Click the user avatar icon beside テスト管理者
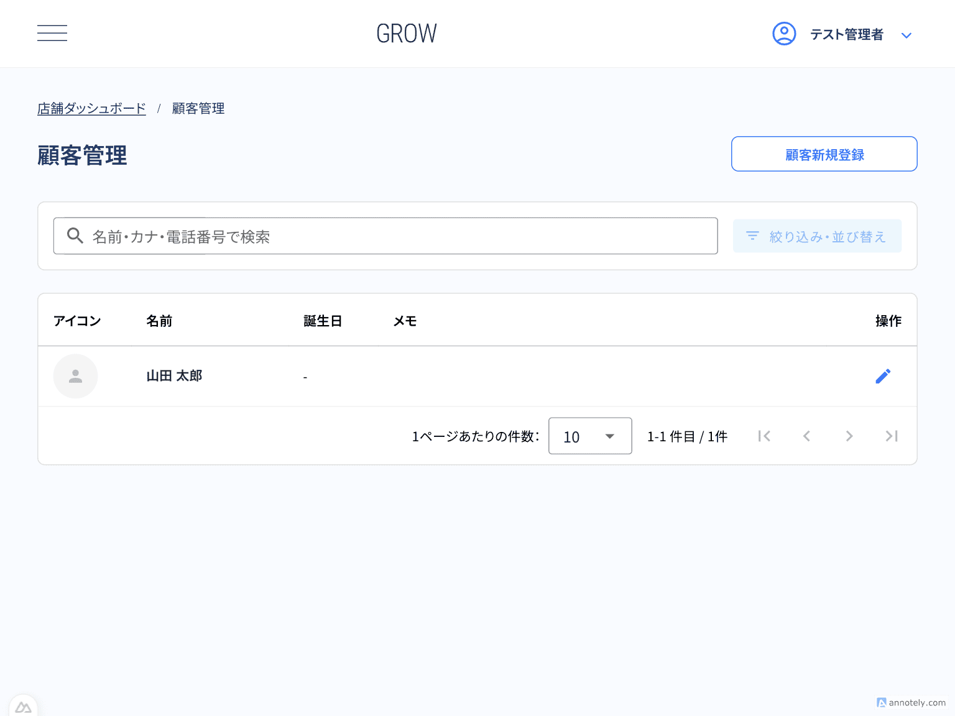Viewport: 955px width, 716px height. click(x=784, y=34)
